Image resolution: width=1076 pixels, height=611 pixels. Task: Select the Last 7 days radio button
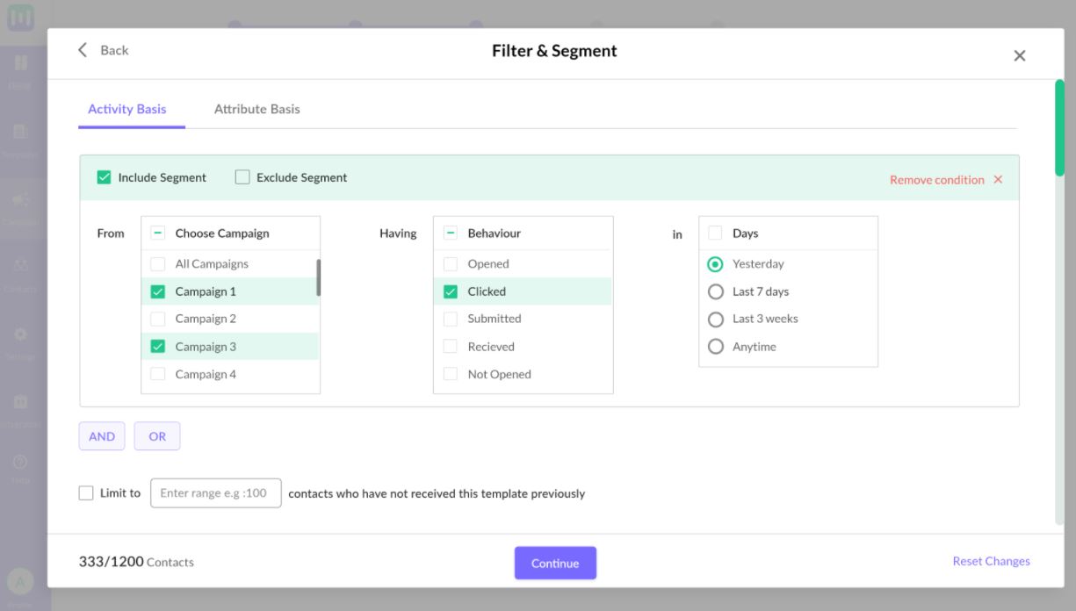point(716,291)
